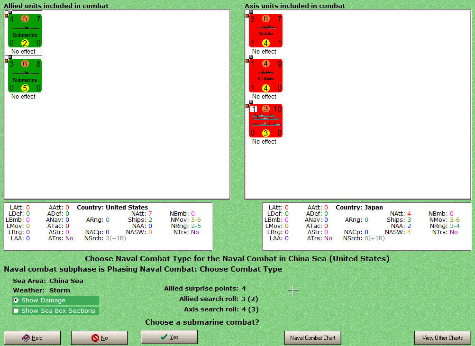The image size is (475, 346).
Task: Click Japan Ships value 3
Action: pos(409,220)
